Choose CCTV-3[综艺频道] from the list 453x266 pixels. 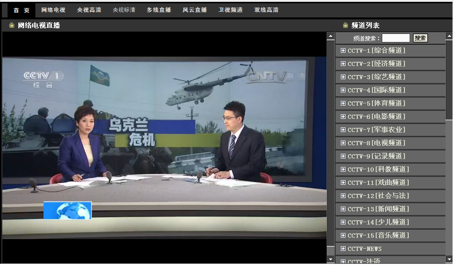tap(376, 77)
